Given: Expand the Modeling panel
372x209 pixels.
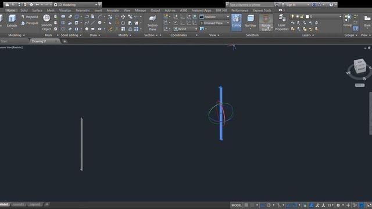Looking at the screenshot, I should pos(16,35).
